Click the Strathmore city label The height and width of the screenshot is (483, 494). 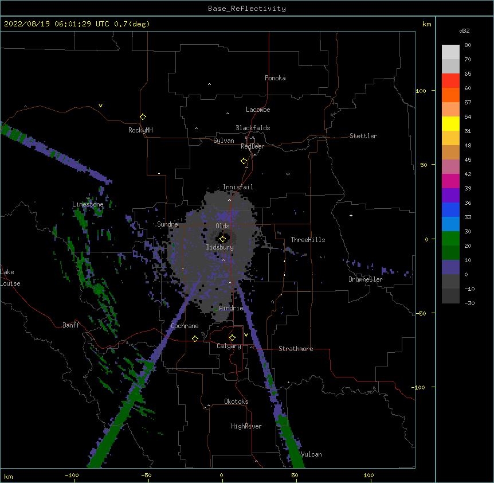(x=296, y=349)
